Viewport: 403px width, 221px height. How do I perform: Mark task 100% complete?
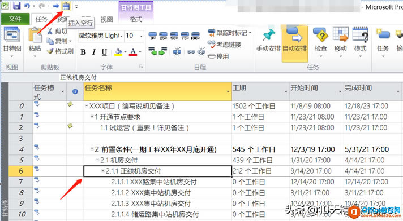(x=196, y=36)
